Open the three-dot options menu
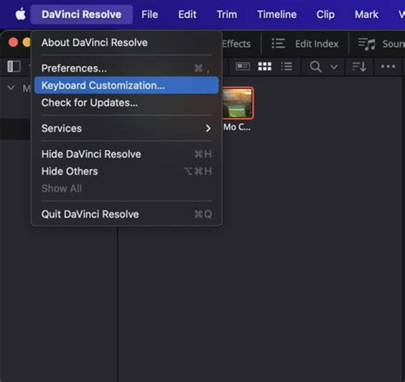This screenshot has height=382, width=405. 388,67
